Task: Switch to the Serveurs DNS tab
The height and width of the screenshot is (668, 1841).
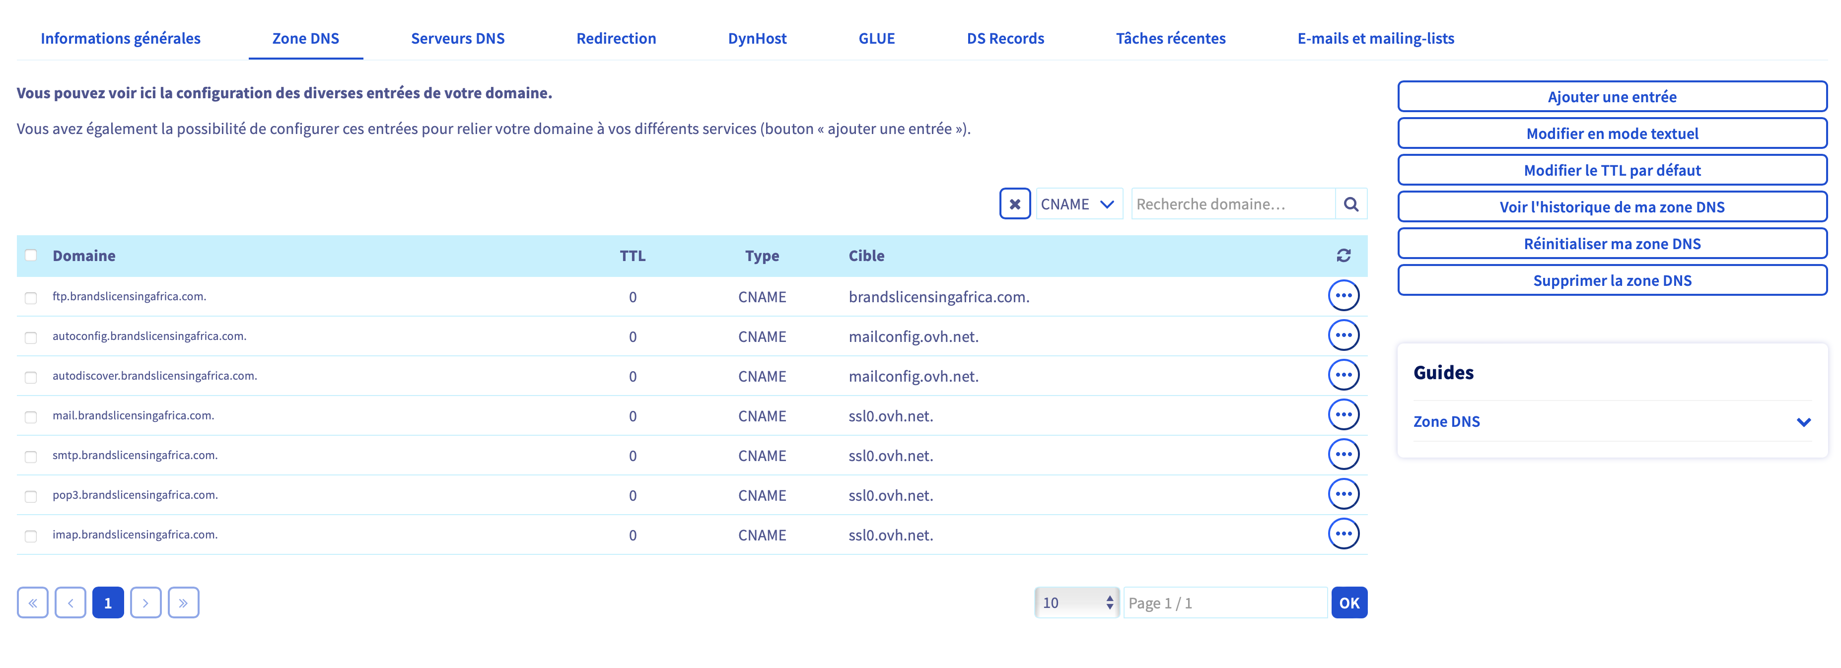Action: tap(457, 39)
